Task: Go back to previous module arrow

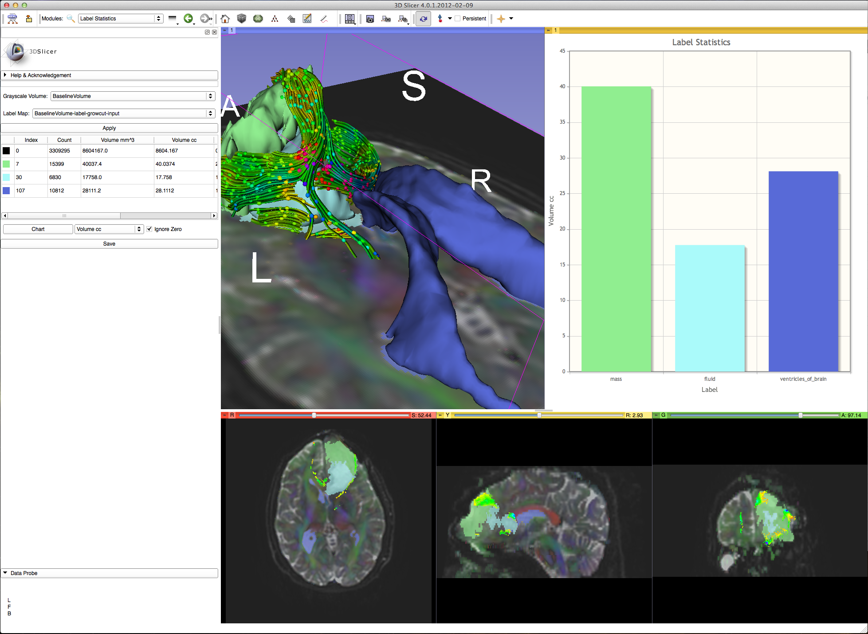Action: click(188, 19)
